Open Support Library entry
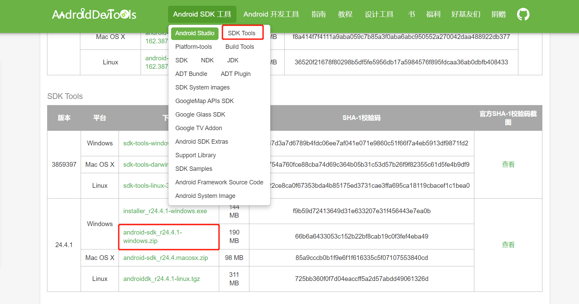The height and width of the screenshot is (304, 579). [195, 155]
